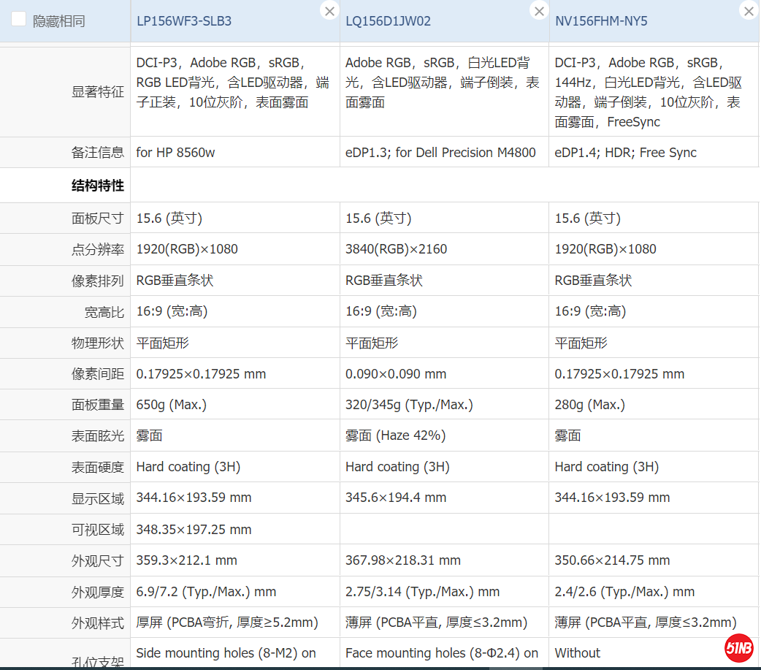Tick the 隐藏相同 checkbox
The width and height of the screenshot is (761, 670).
coord(19,20)
